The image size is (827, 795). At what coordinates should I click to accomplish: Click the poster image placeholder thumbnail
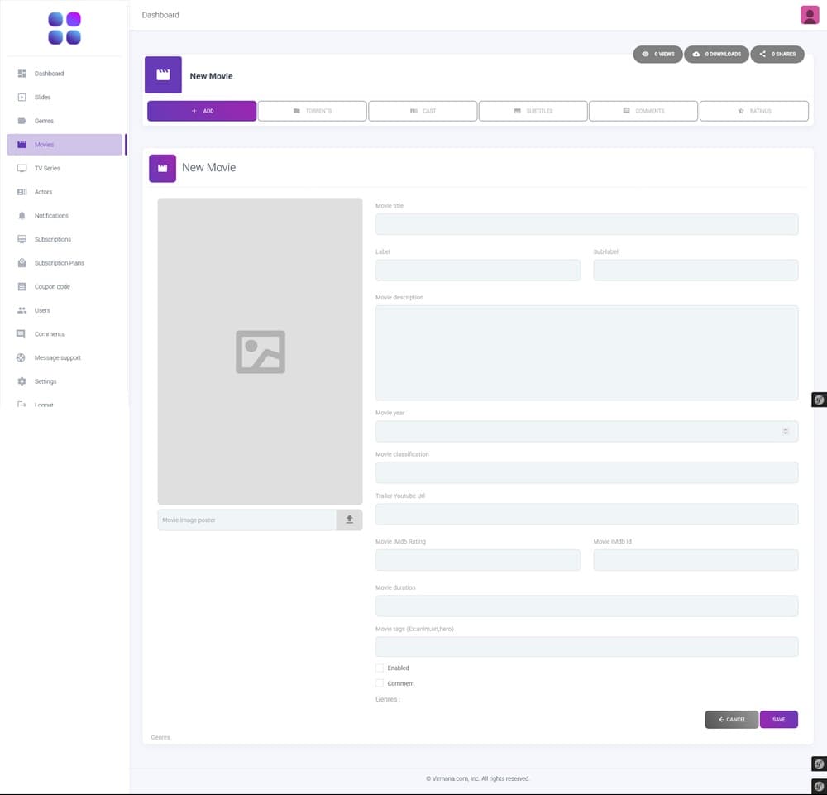pos(260,352)
